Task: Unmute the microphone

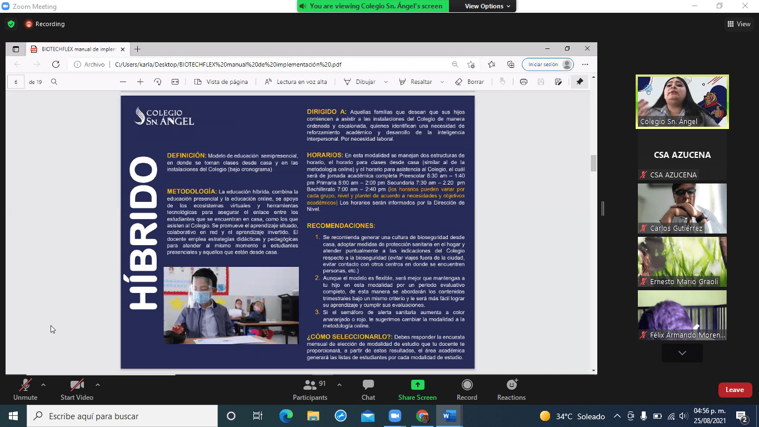Action: coord(25,389)
